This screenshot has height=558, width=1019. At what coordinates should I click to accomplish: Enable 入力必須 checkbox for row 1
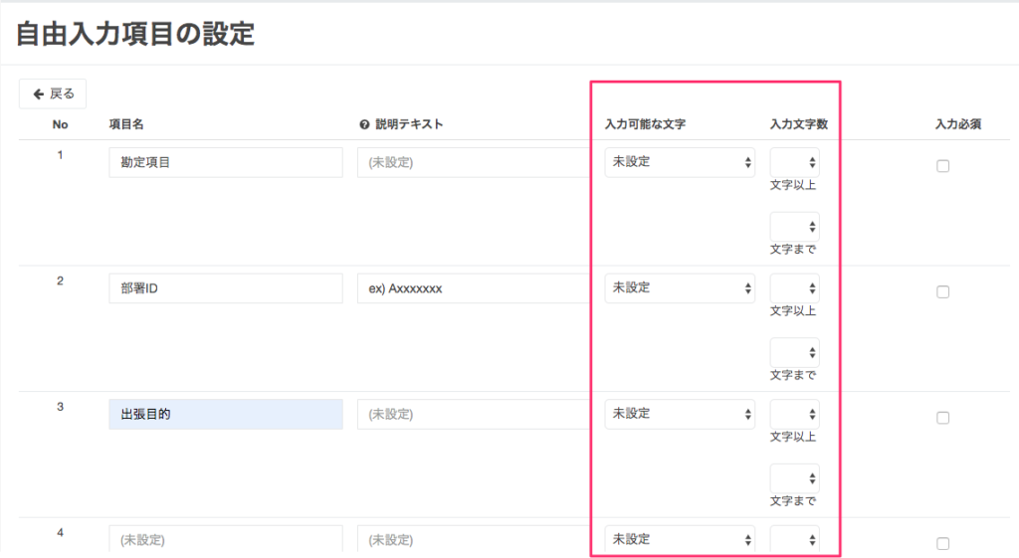942,166
